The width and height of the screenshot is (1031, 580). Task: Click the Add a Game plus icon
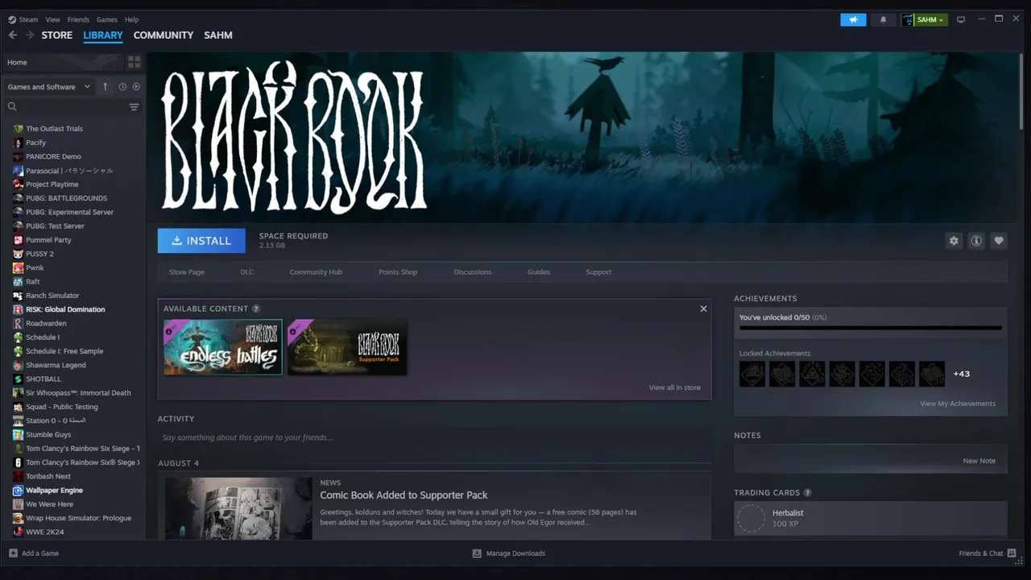pyautogui.click(x=13, y=553)
